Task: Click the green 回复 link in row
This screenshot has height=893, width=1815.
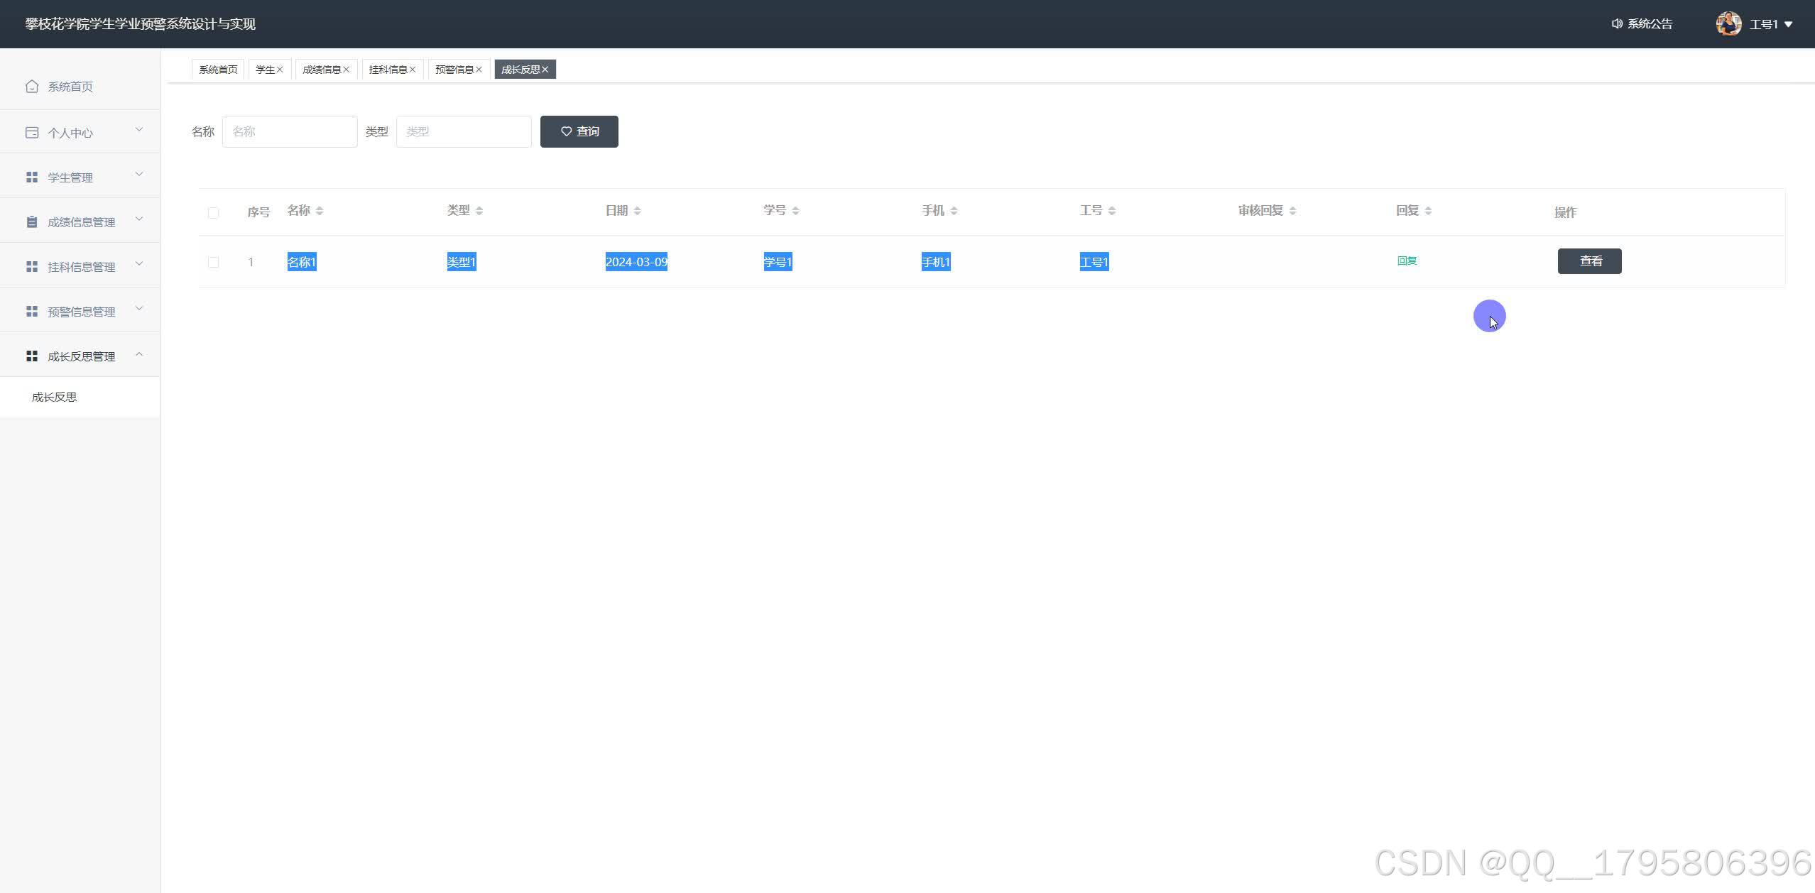Action: [x=1407, y=261]
